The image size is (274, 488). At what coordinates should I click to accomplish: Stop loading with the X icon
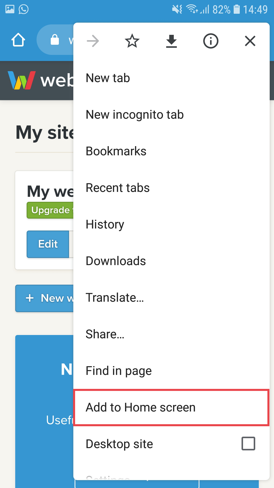250,41
